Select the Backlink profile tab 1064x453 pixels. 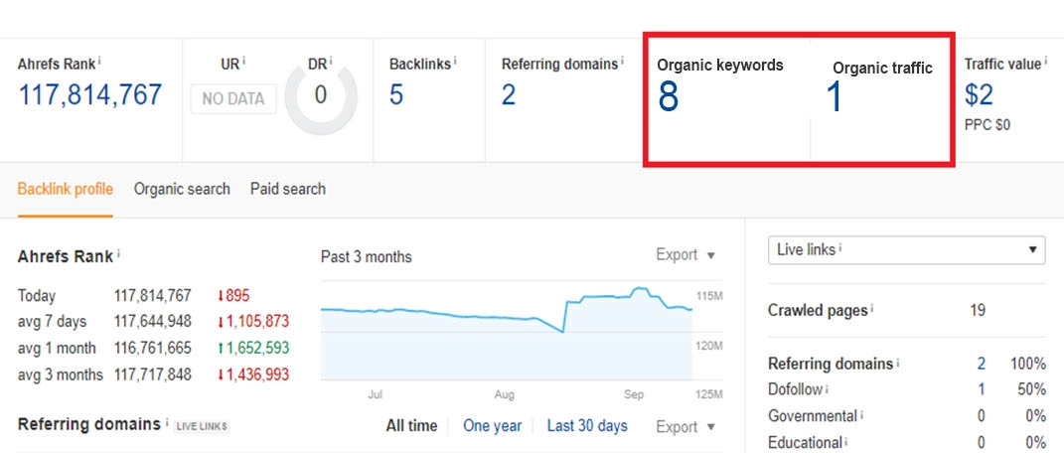tap(65, 189)
